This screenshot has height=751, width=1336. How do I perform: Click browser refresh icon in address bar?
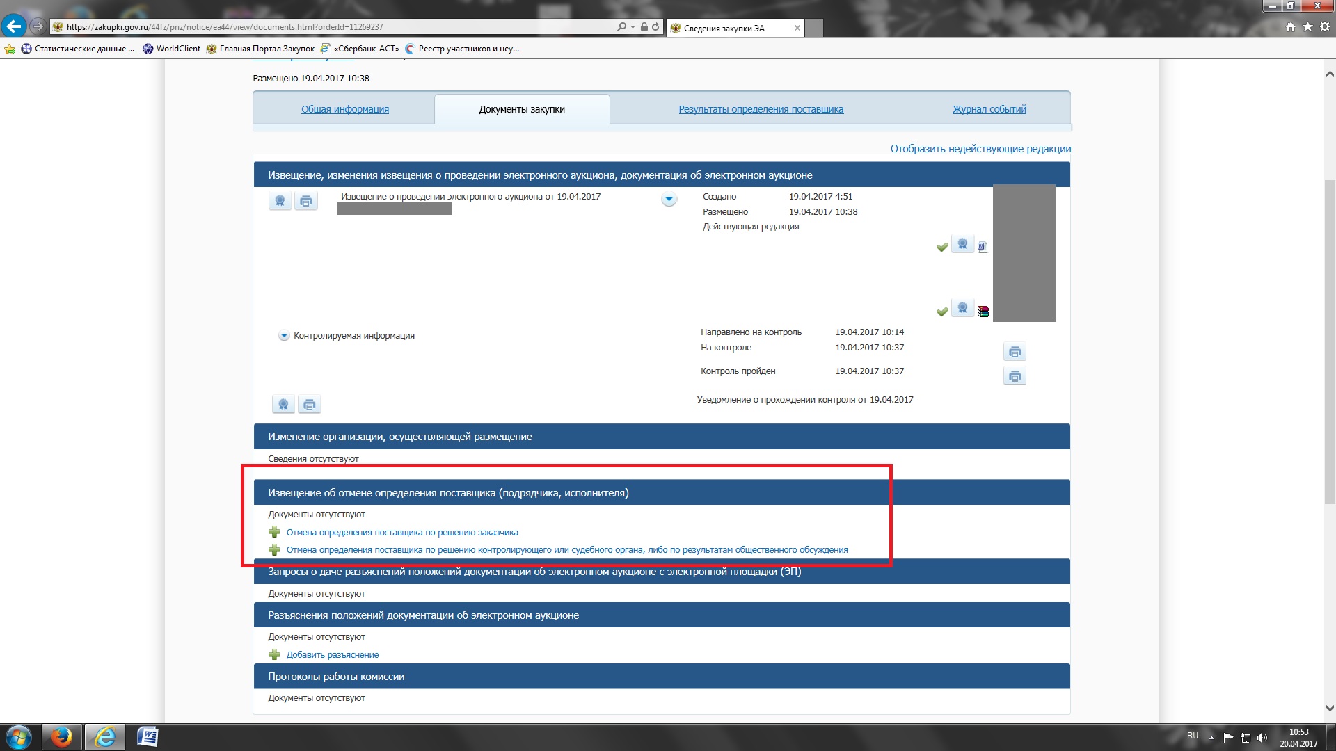[655, 27]
